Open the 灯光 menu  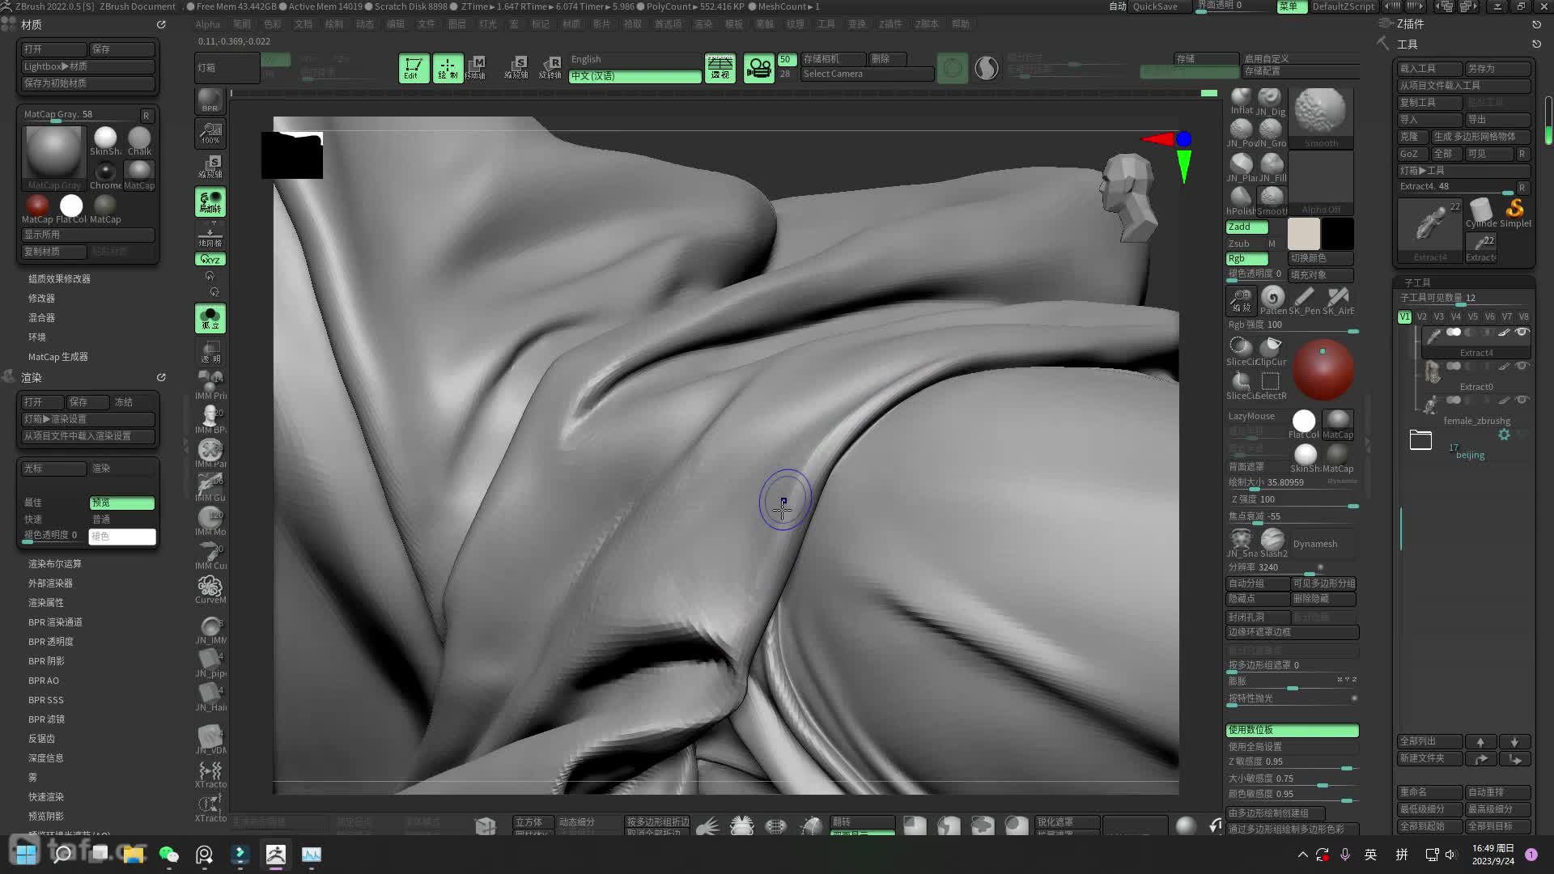point(488,24)
